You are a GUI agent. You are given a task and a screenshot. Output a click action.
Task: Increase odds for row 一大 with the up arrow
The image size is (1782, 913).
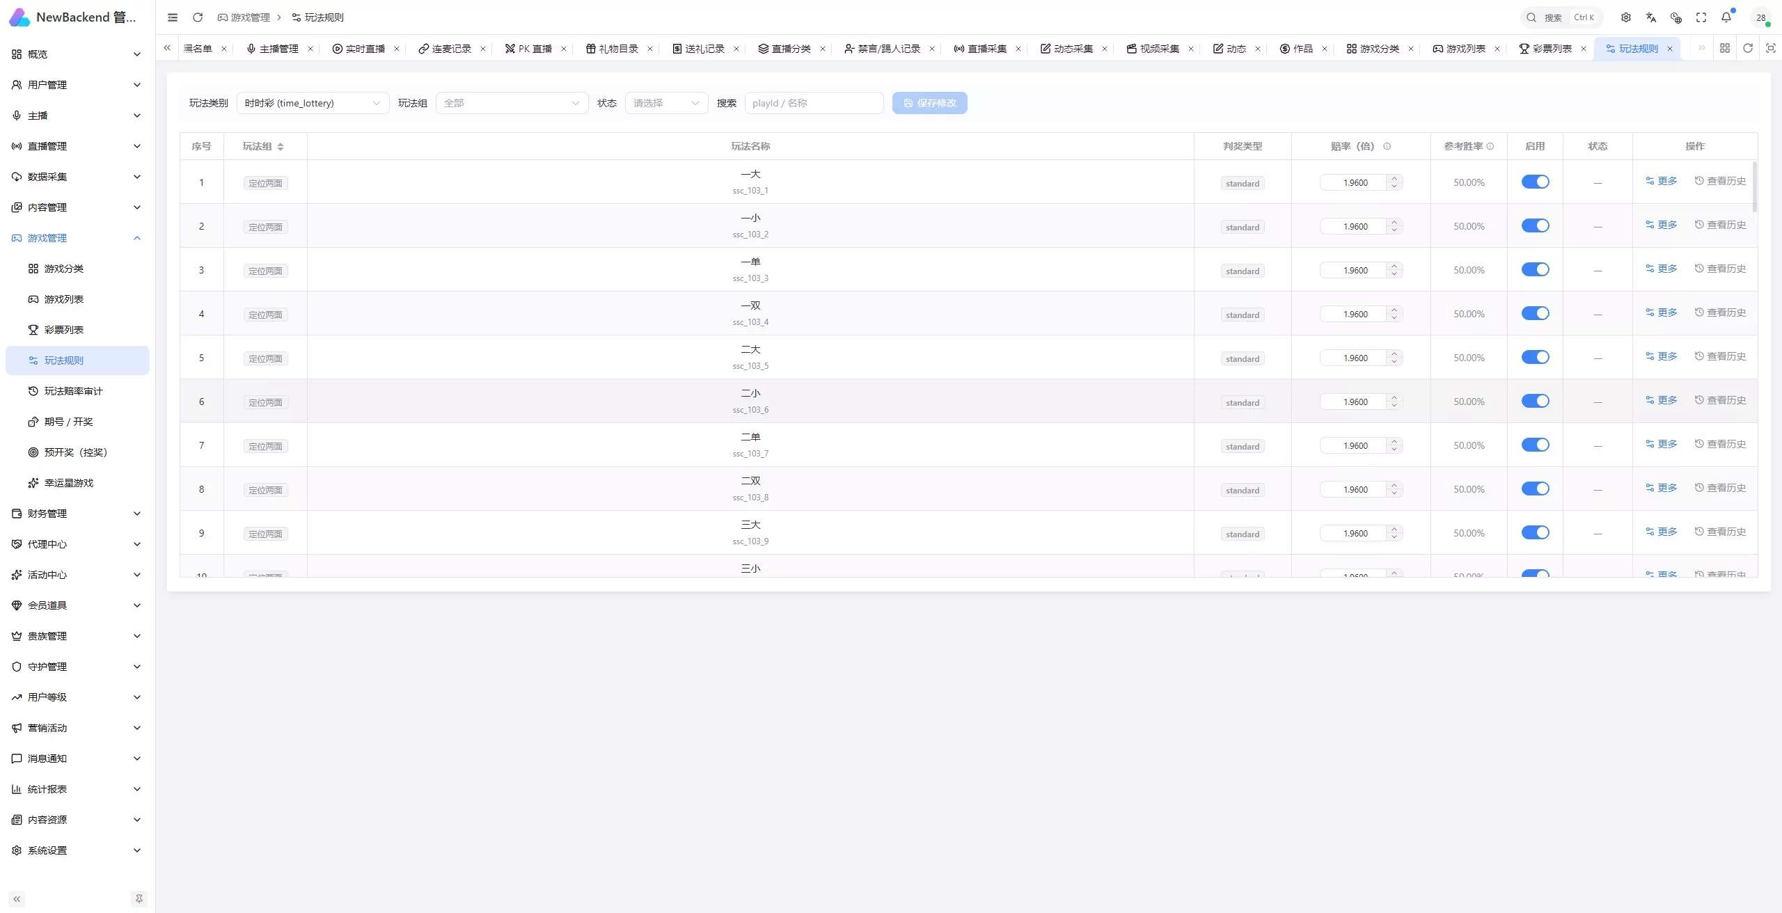click(1394, 179)
